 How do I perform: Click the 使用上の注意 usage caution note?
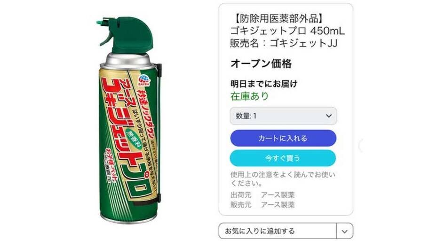[x=283, y=179]
